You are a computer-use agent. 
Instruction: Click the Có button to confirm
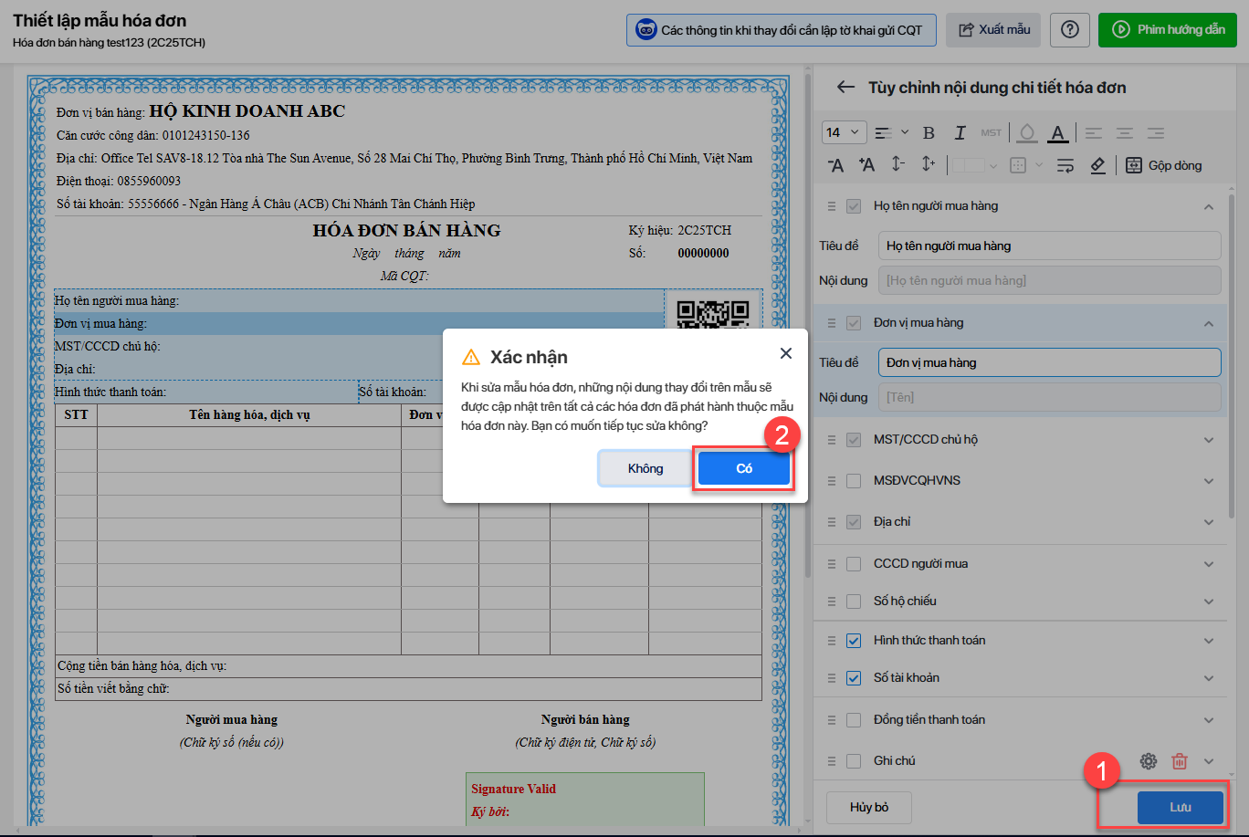click(x=744, y=468)
